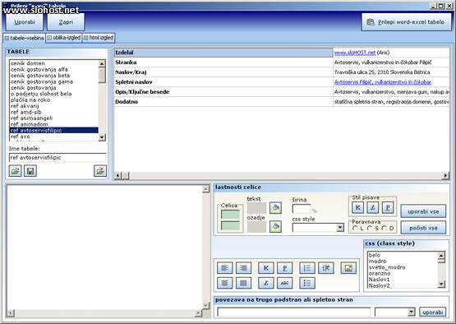Viewport: 456px width, 324px height.
Task: Justify text in the editor toolbar
Action: pos(244,283)
